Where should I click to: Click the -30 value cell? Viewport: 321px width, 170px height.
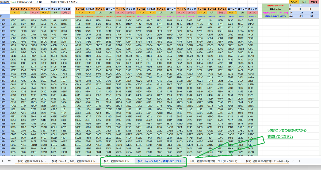click(x=315, y=16)
